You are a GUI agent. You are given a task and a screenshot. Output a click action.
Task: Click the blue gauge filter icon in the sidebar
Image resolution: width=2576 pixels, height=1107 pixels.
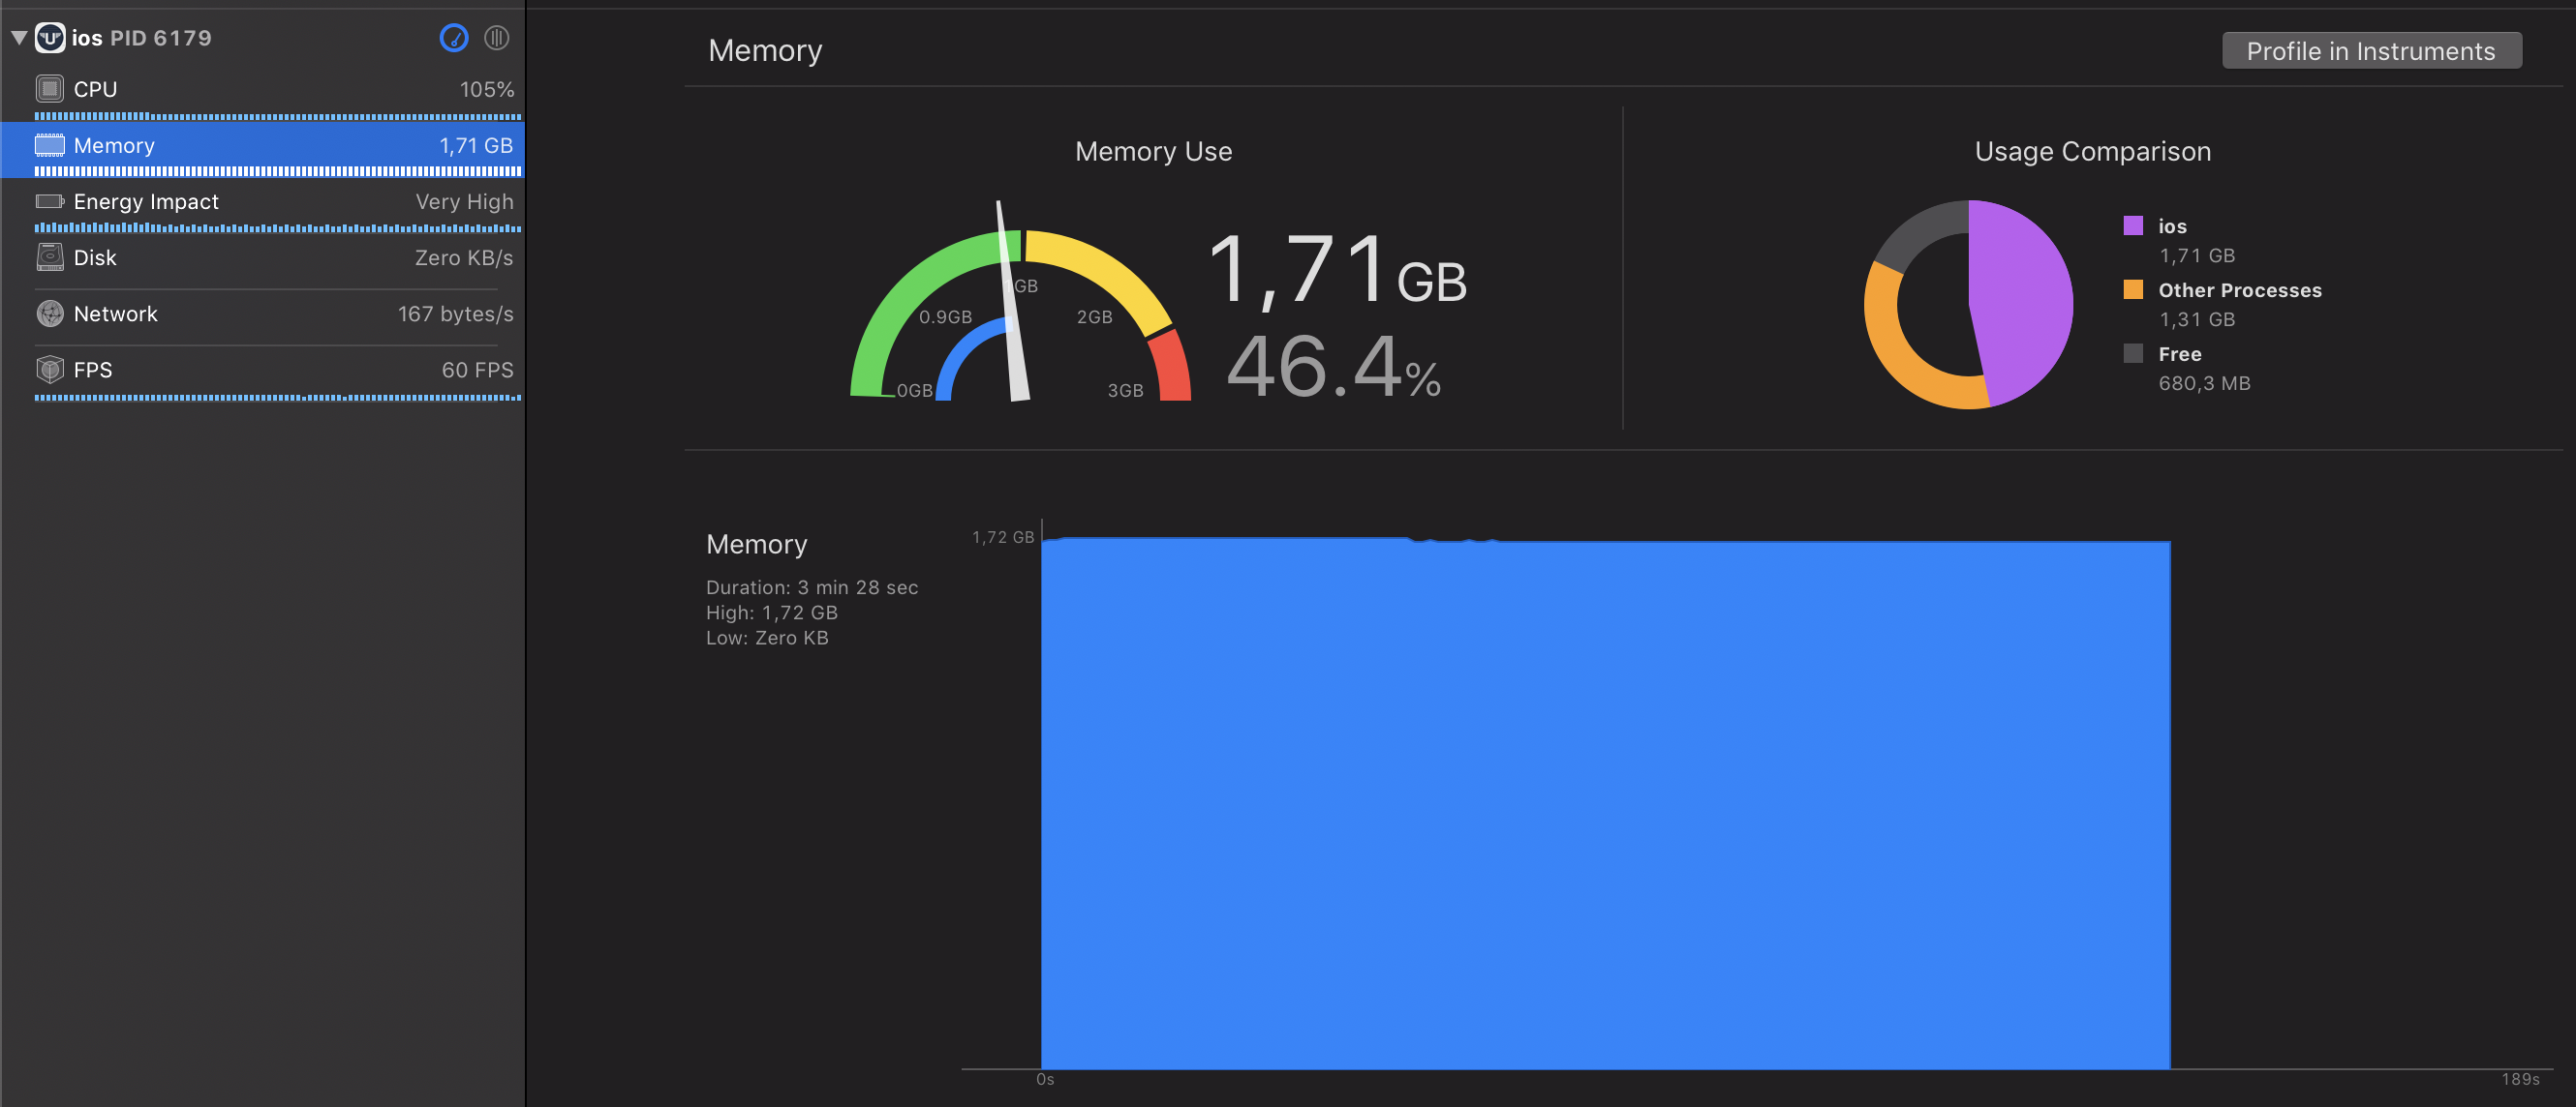(x=453, y=38)
